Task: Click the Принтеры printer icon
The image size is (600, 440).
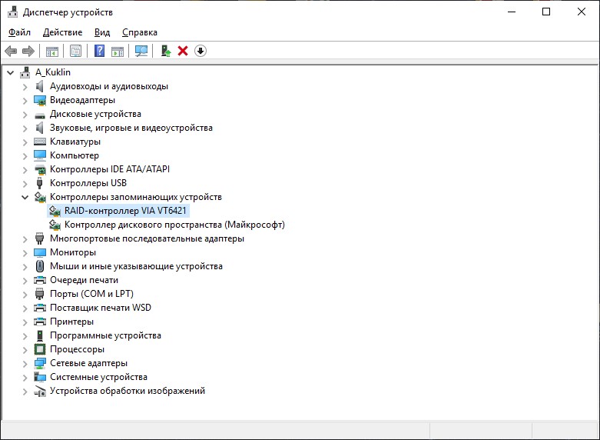Action: (40, 322)
